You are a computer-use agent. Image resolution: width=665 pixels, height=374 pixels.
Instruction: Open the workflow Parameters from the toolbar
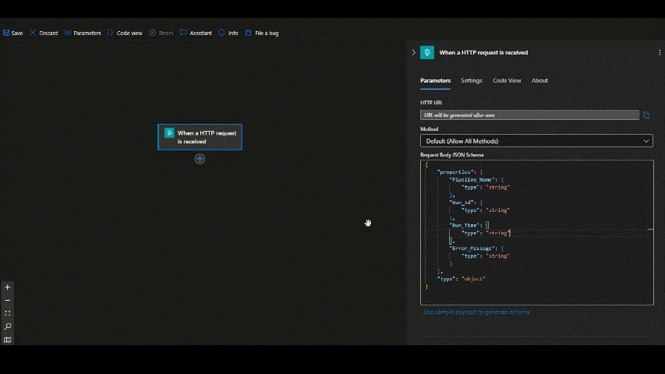83,33
